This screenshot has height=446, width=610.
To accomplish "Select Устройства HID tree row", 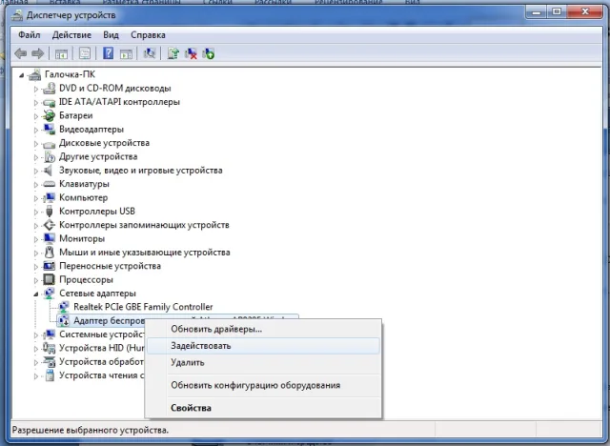I will tap(101, 348).
